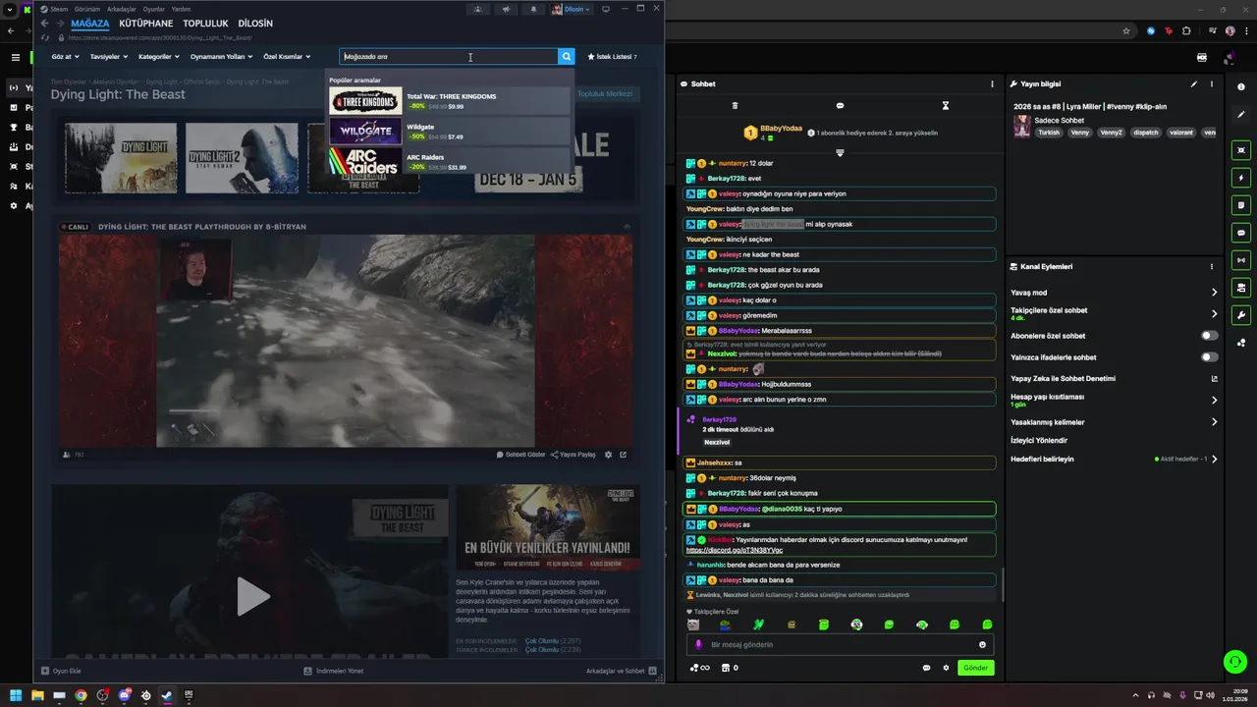
Task: Open the Görünüm menu in Steam
Action: click(x=87, y=9)
